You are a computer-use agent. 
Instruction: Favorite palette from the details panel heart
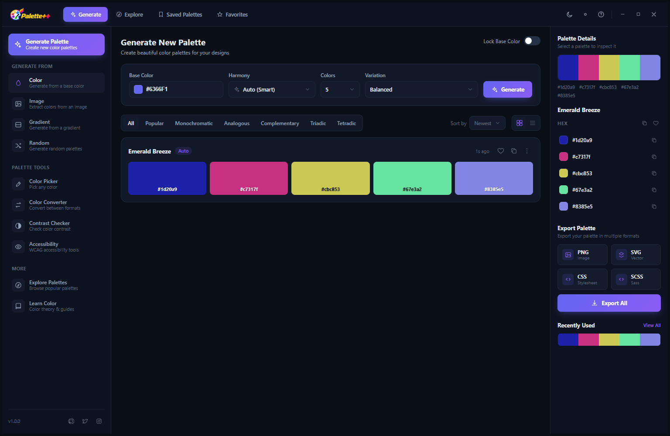tap(656, 123)
